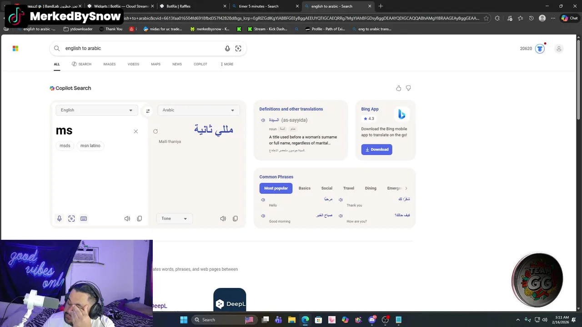Open the on-screen keyboard icon in translator

pyautogui.click(x=84, y=218)
